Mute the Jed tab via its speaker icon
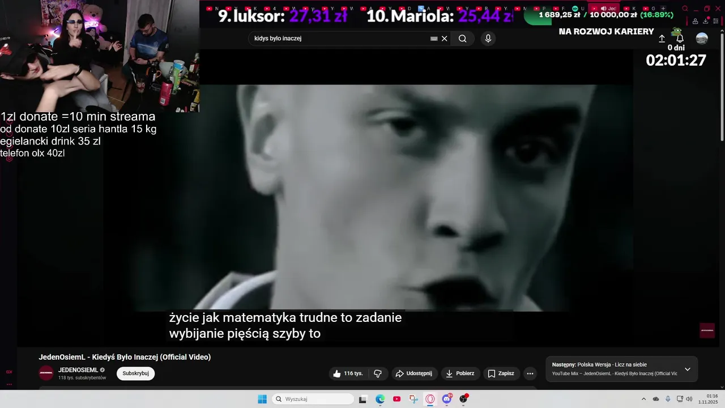725x408 pixels. (603, 8)
